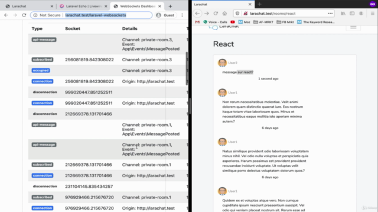378x212 pixels.
Task: Go back in the Chrome window
Action: pos(6,15)
